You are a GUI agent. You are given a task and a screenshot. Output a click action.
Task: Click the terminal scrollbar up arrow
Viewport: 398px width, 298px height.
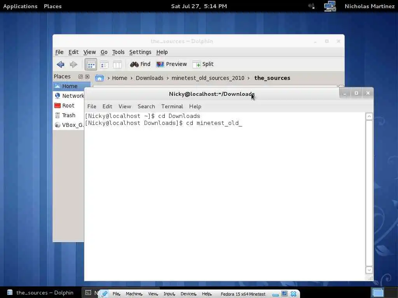[x=369, y=116]
